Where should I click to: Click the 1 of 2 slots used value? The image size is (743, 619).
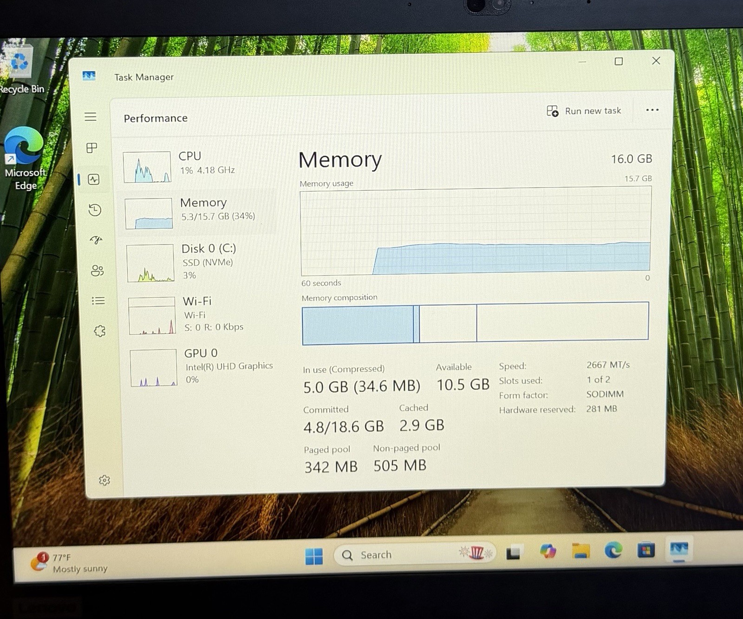[598, 380]
